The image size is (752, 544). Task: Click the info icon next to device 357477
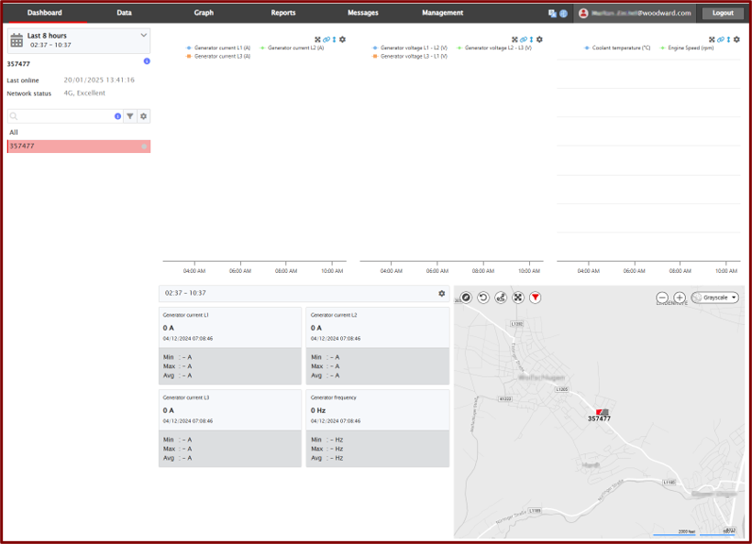click(147, 60)
